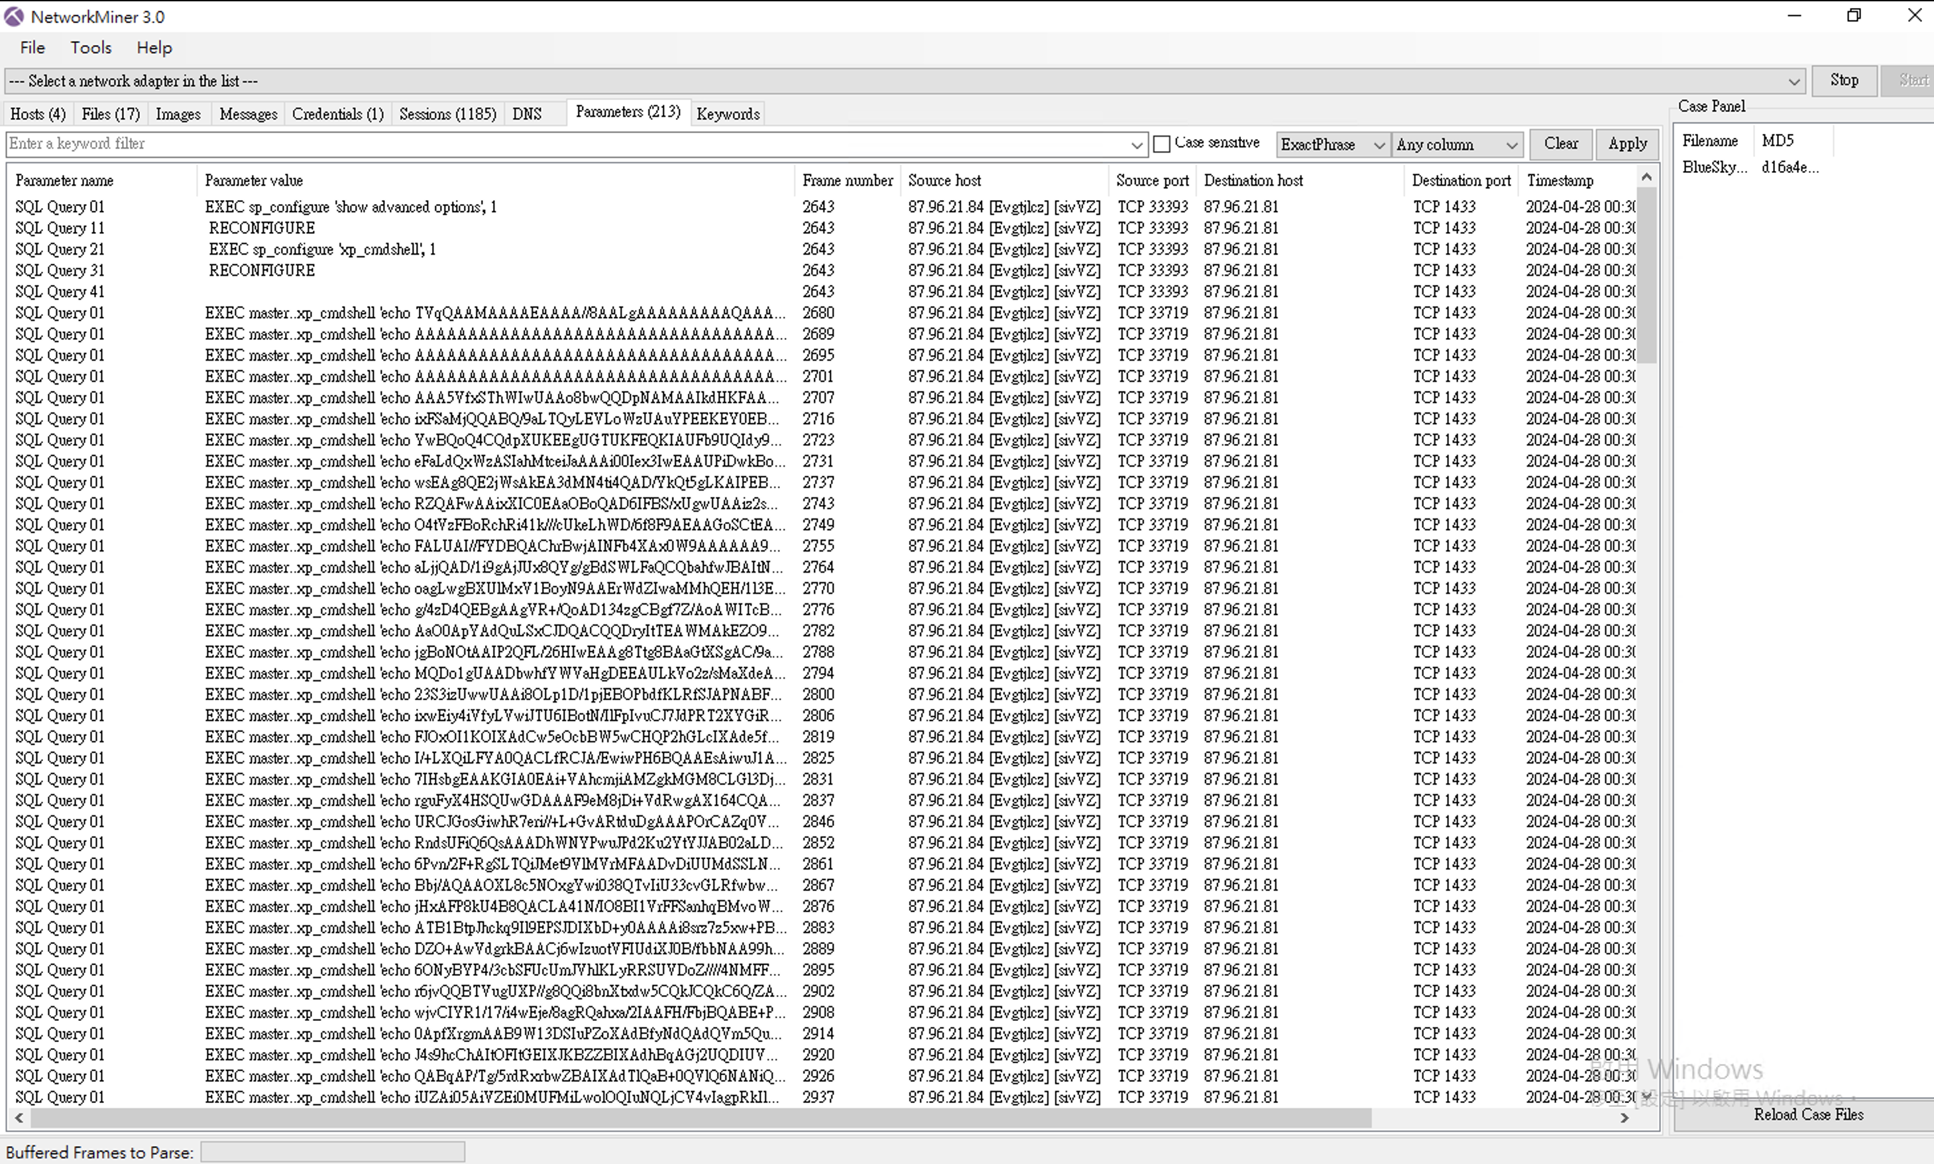Sort by Frame number column header
1934x1164 pixels.
point(847,180)
